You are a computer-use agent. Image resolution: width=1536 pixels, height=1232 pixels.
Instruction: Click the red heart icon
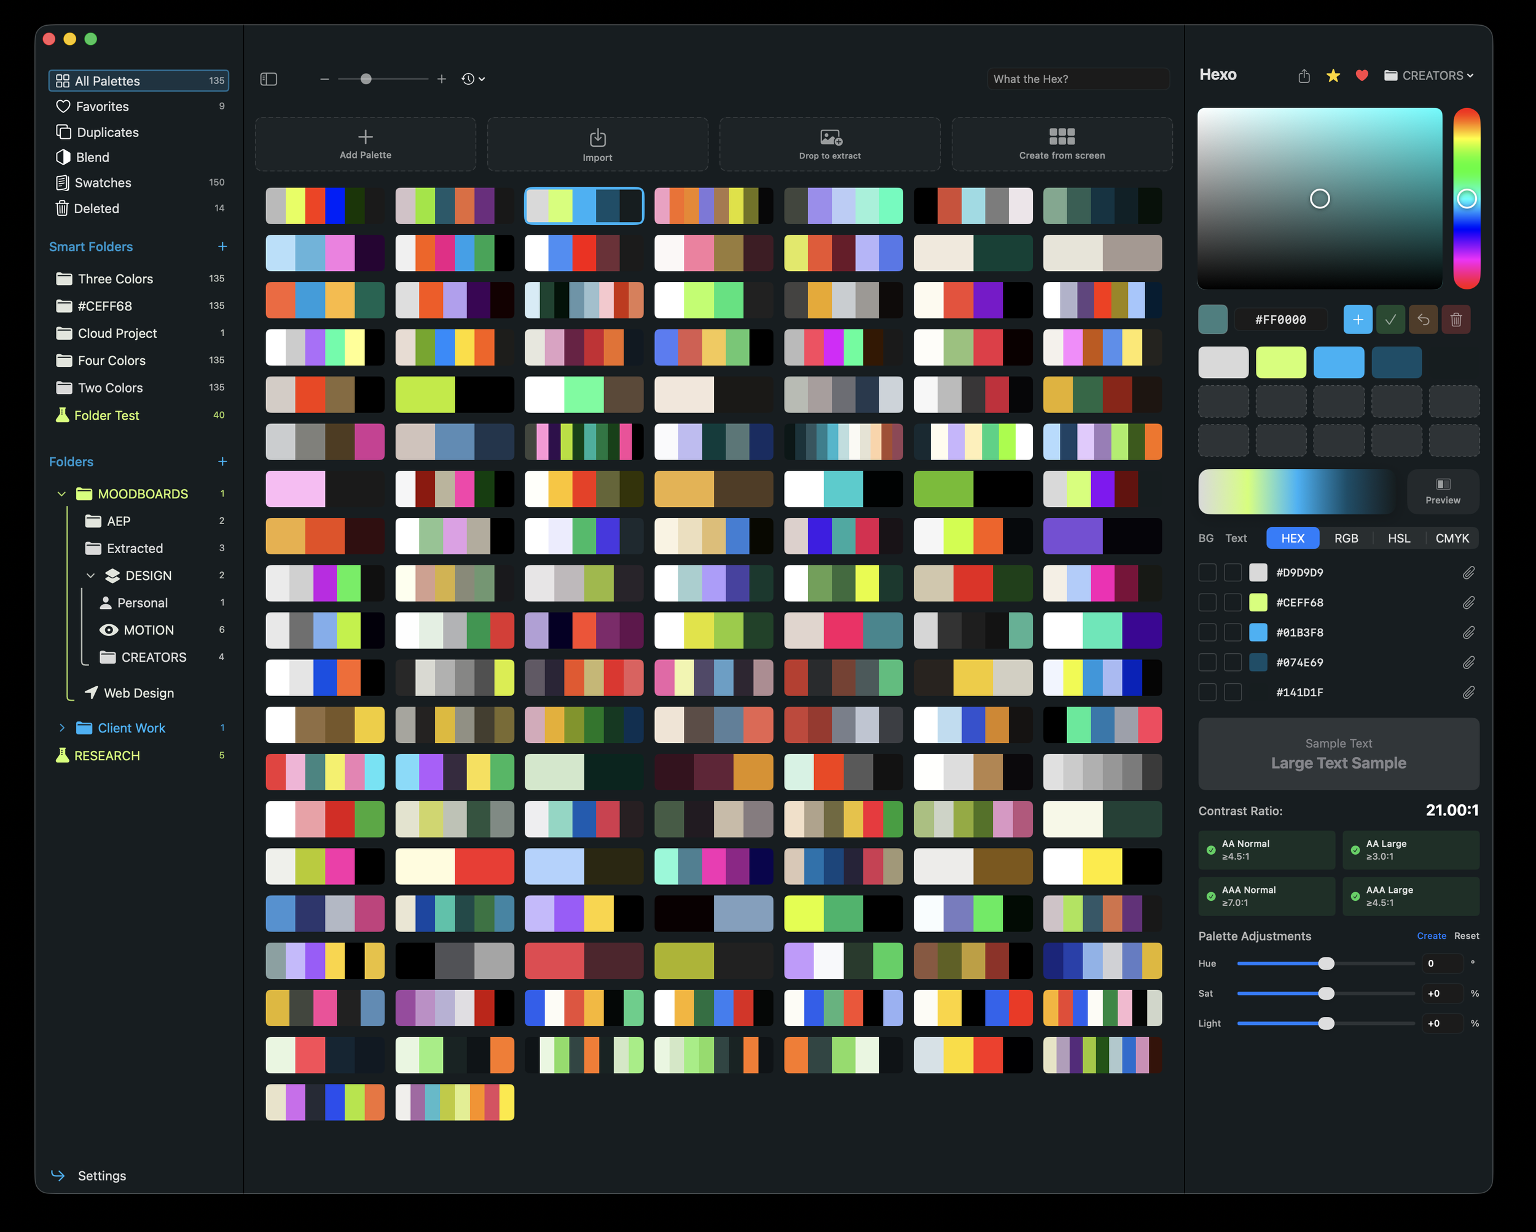tap(1362, 76)
